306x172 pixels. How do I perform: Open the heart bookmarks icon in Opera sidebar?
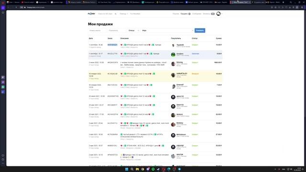(3, 155)
